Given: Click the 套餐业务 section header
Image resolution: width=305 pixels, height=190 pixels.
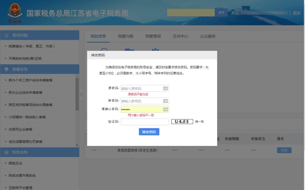Looking at the screenshot, I should point(40,69).
